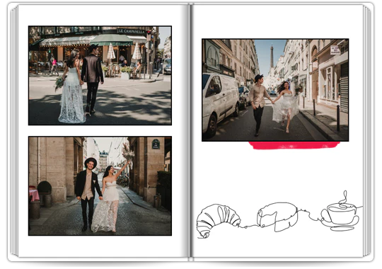The height and width of the screenshot is (269, 382).
Task: Select the Eiffel Tower street photo
Action: [275, 90]
